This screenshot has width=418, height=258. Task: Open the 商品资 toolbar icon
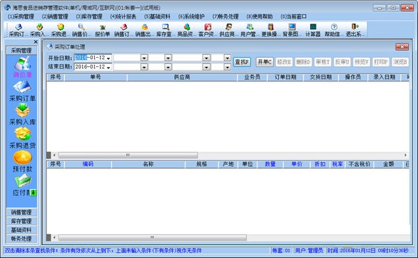coord(186,30)
